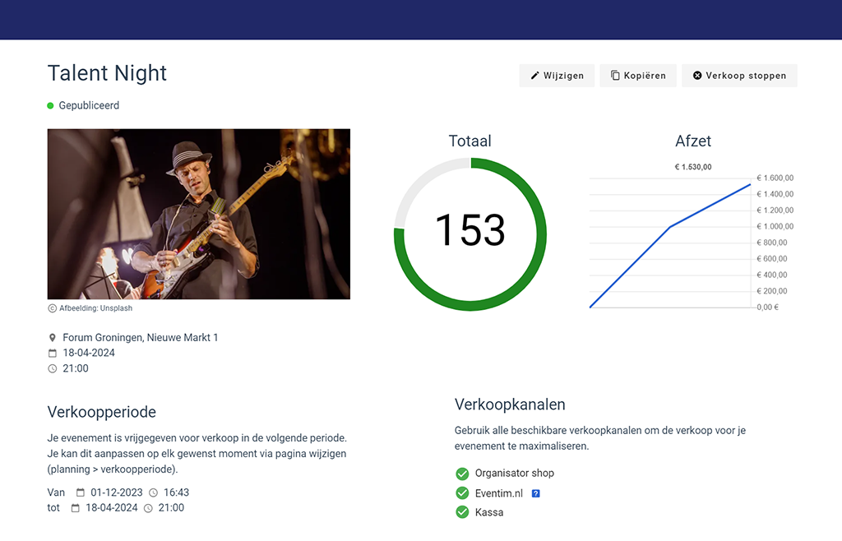Viewport: 842px width, 541px height.
Task: Click the pencil icon on Wijzigen
Action: coord(534,76)
